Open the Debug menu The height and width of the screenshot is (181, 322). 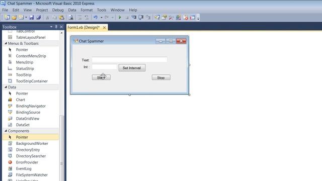click(x=58, y=10)
